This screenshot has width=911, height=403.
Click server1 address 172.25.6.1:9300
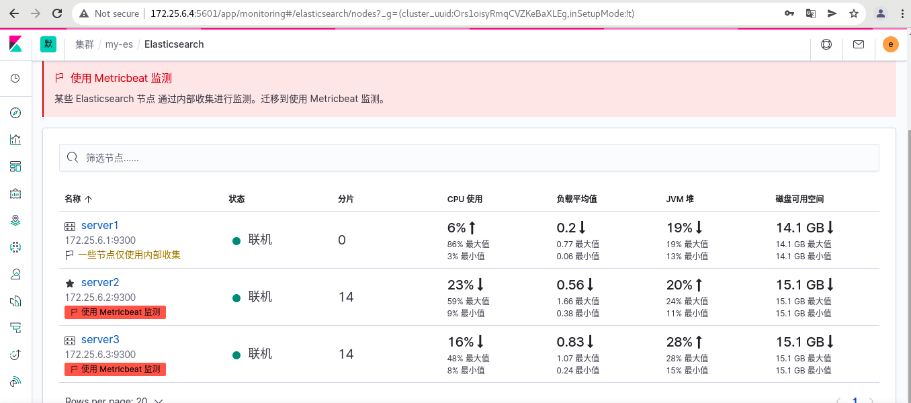point(100,240)
